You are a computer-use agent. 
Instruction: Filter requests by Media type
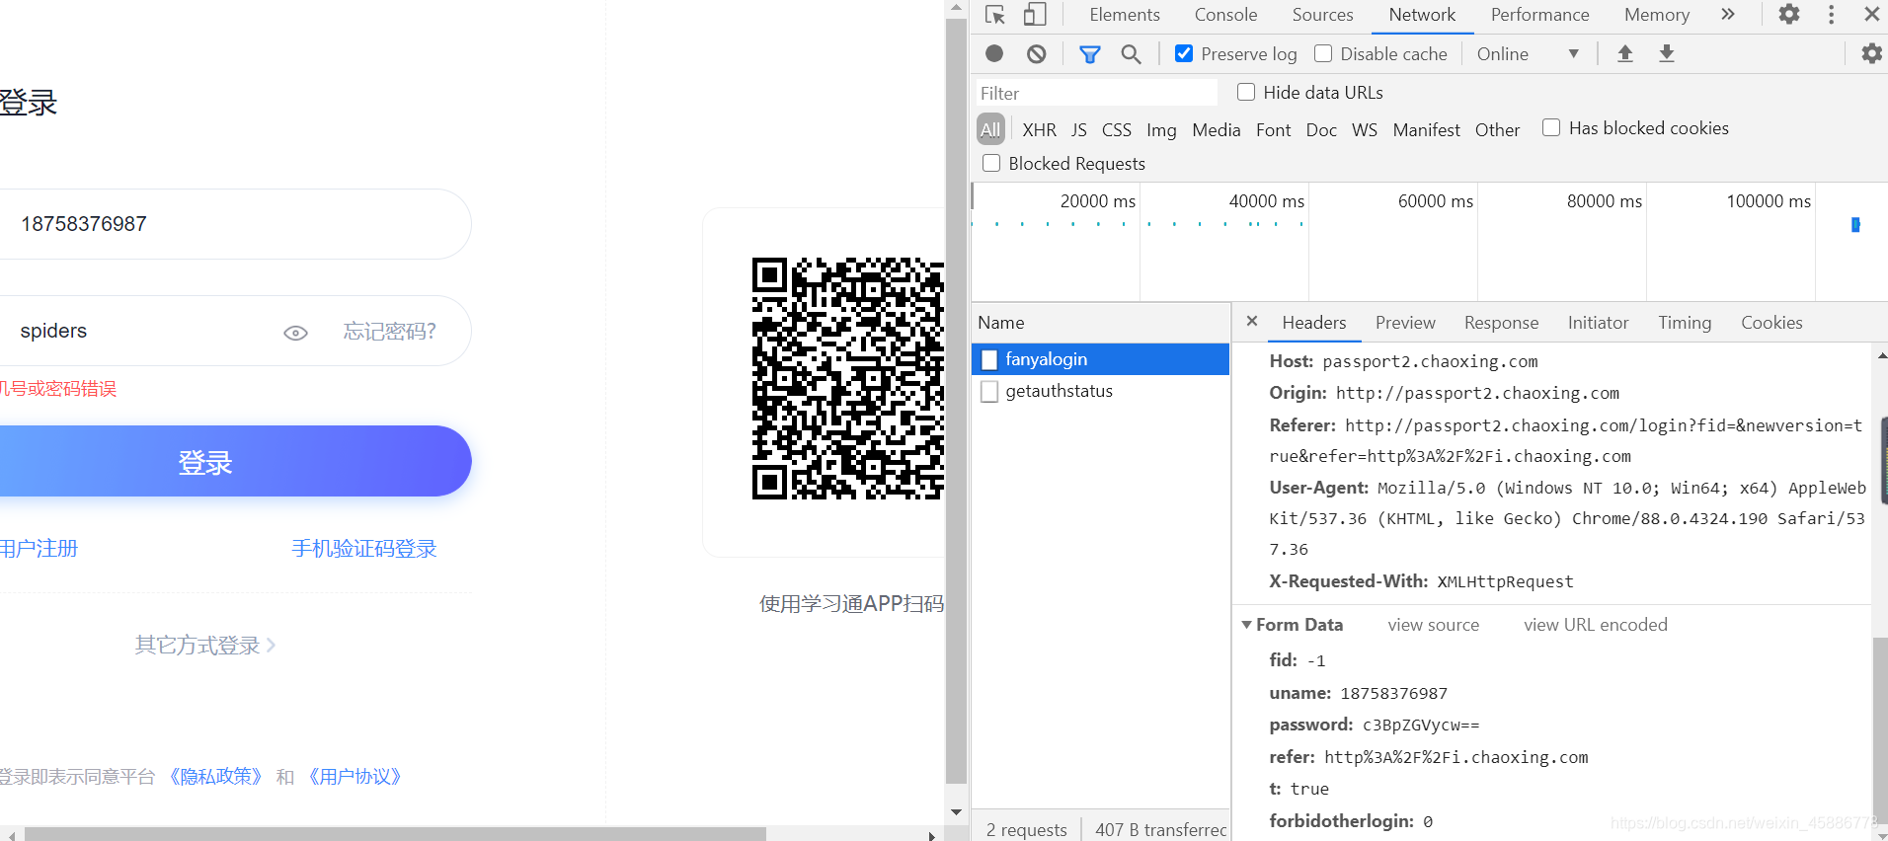coord(1216,129)
